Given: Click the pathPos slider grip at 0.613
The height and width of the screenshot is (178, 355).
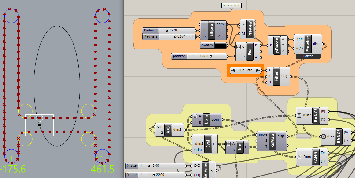Looking at the screenshot, I should pyautogui.click(x=211, y=56).
